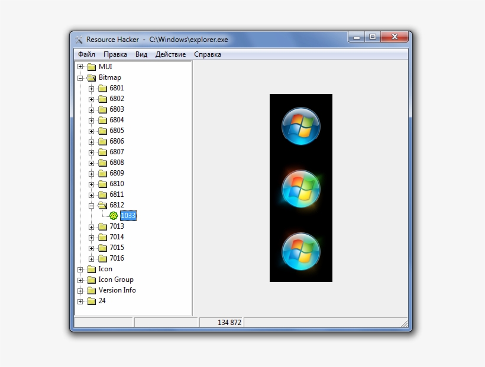Screen dimensions: 485x367
Task: Expand the Version Info node
Action: tap(80, 291)
